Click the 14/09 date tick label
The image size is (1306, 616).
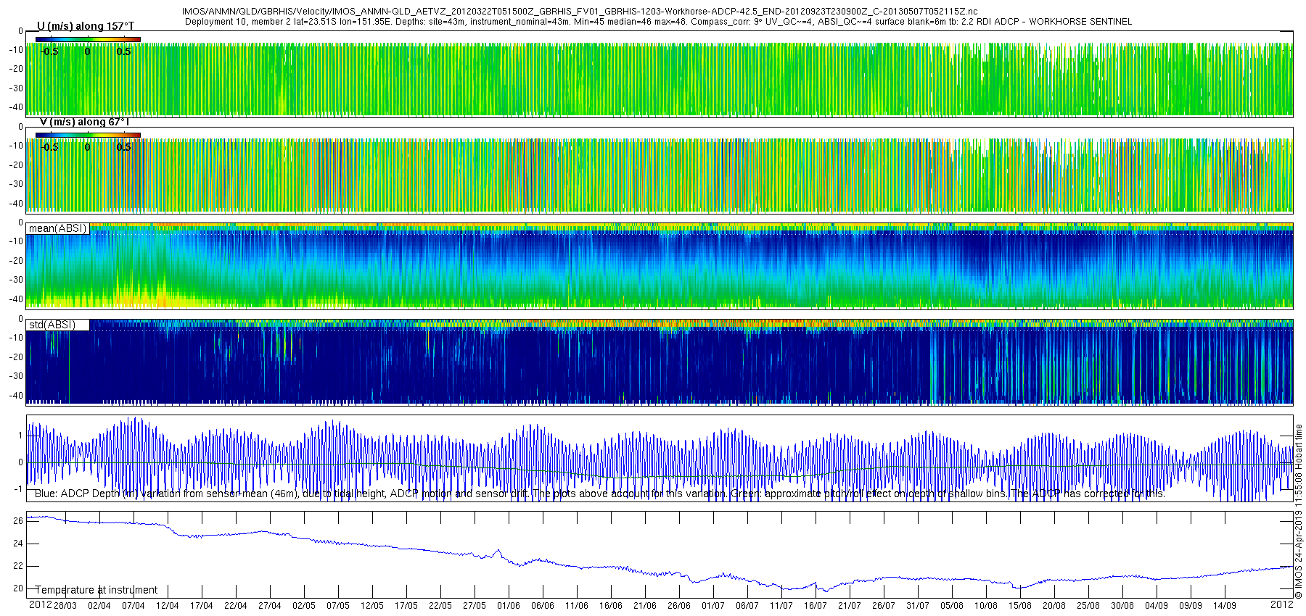(x=1224, y=606)
